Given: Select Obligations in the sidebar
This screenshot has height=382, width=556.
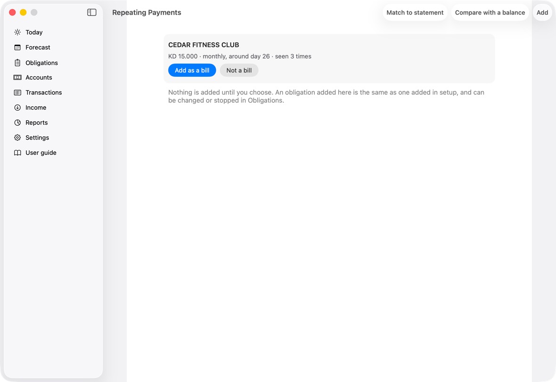Looking at the screenshot, I should point(41,63).
